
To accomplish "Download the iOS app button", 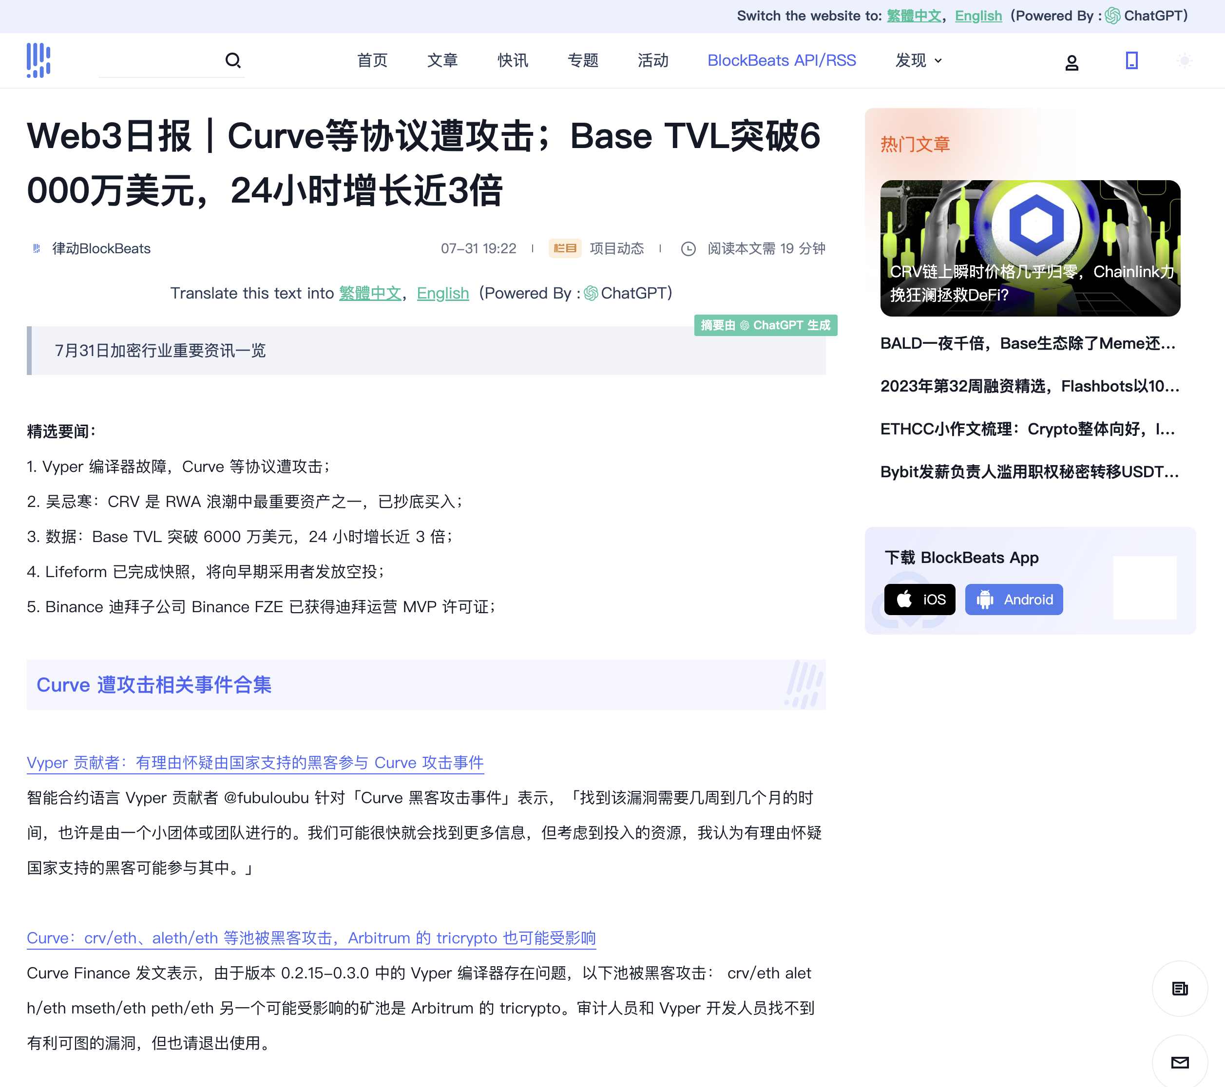I will click(x=919, y=600).
